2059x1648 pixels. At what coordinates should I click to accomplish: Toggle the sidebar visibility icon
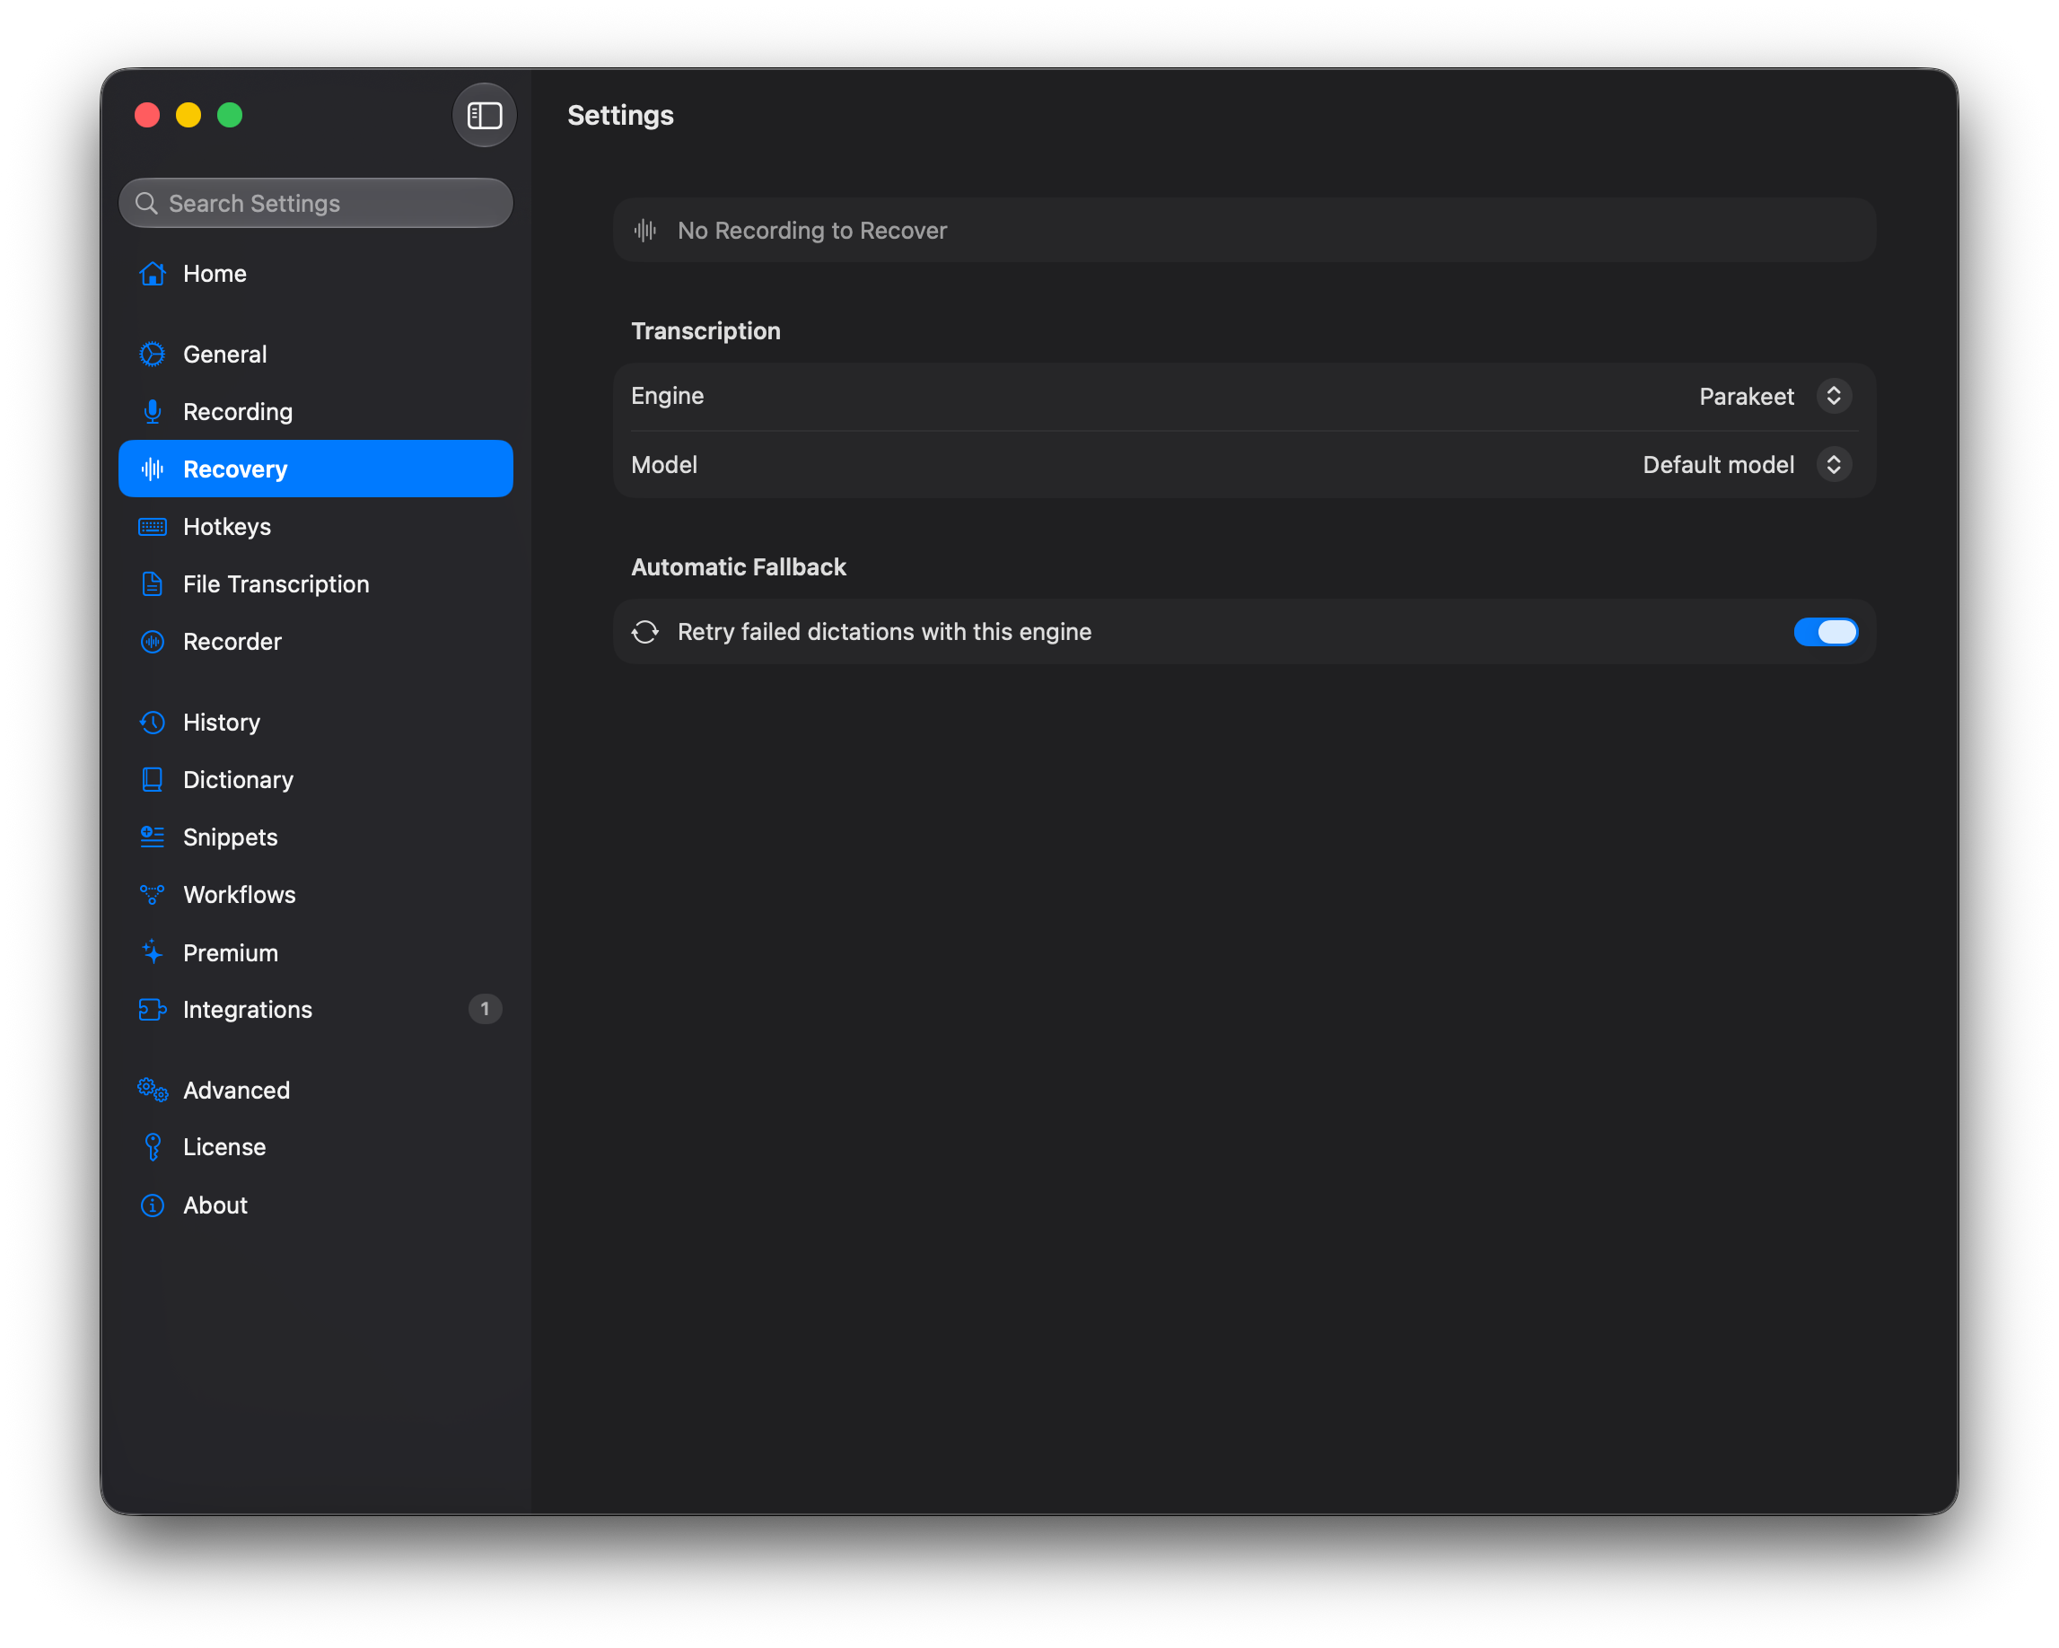click(x=484, y=116)
